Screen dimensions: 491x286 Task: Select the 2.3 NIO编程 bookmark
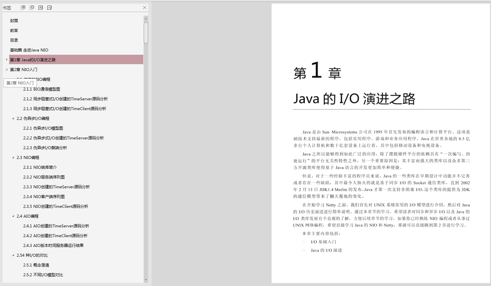(x=28, y=157)
